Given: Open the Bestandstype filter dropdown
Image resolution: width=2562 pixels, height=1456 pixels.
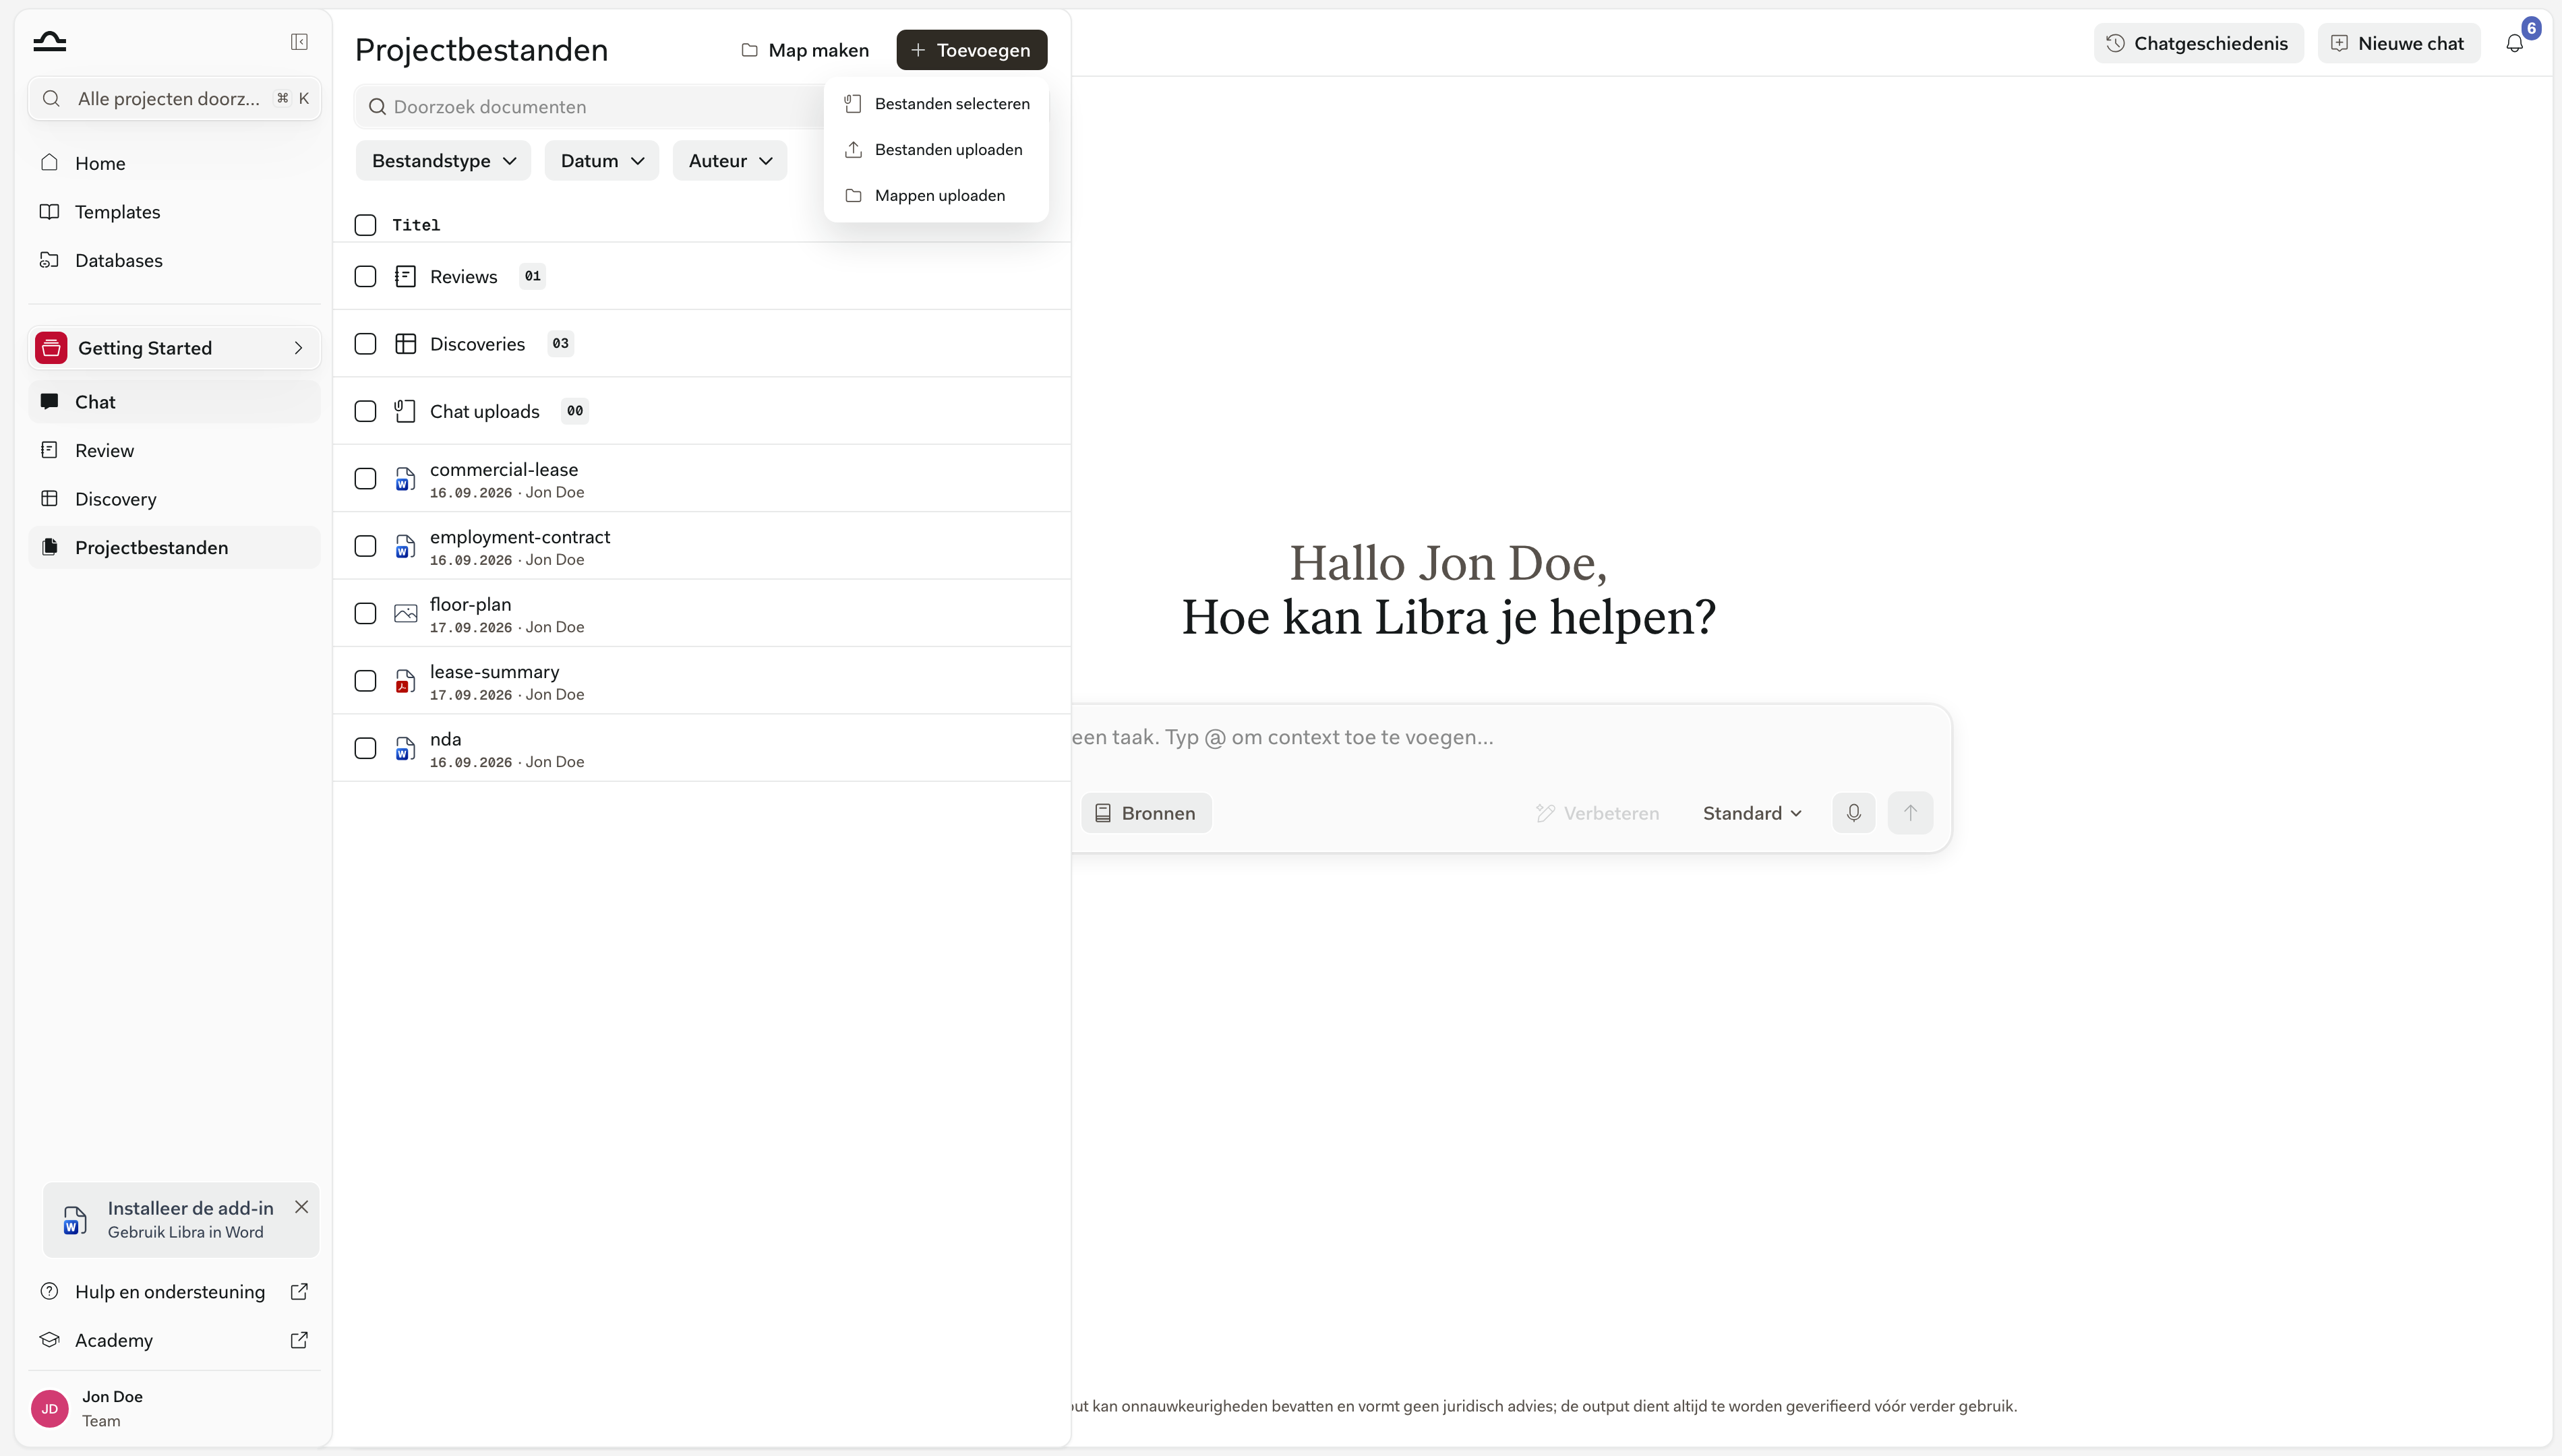Looking at the screenshot, I should (443, 161).
